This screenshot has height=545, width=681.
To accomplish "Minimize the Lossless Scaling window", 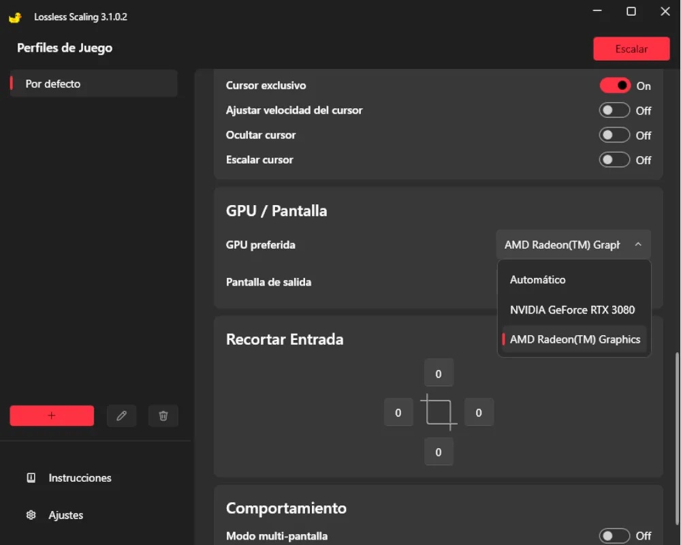I will (x=598, y=11).
